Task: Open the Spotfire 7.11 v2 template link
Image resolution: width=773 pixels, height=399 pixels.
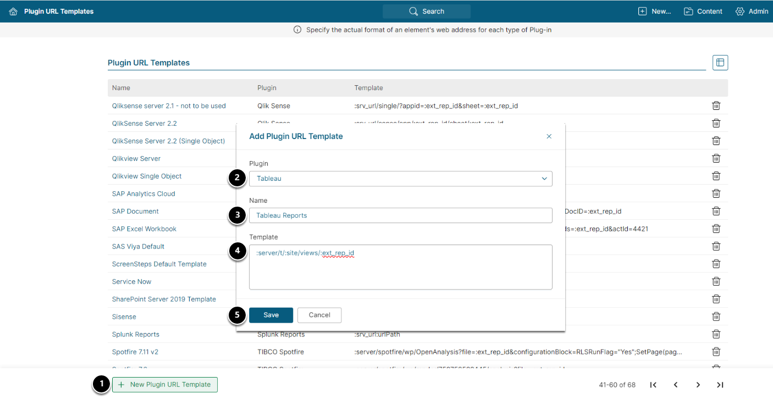Action: point(135,352)
